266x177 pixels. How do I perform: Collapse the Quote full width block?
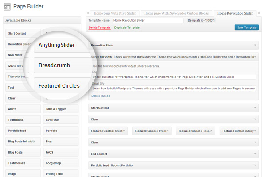[x=255, y=57]
